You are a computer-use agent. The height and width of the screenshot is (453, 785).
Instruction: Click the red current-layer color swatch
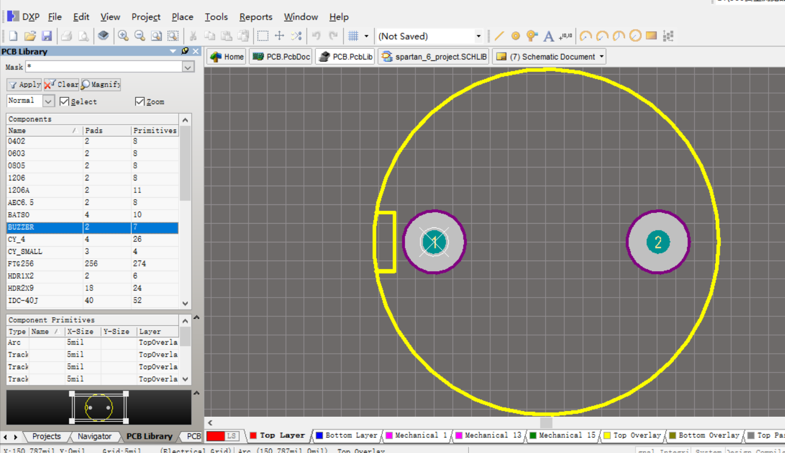[215, 436]
